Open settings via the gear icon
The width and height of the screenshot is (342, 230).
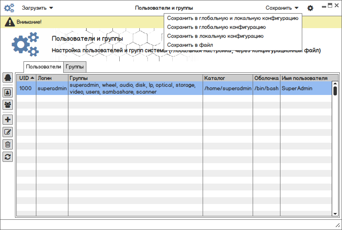pyautogui.click(x=310, y=8)
